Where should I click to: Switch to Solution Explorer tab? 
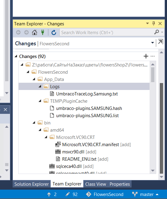pos(32,184)
